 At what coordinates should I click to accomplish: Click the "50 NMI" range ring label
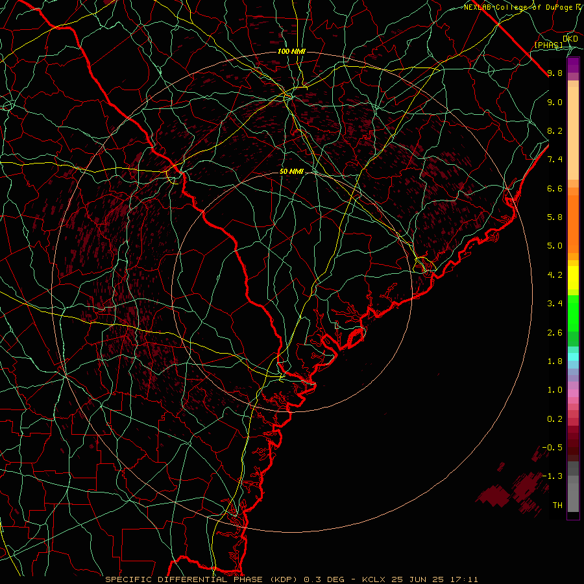point(291,171)
